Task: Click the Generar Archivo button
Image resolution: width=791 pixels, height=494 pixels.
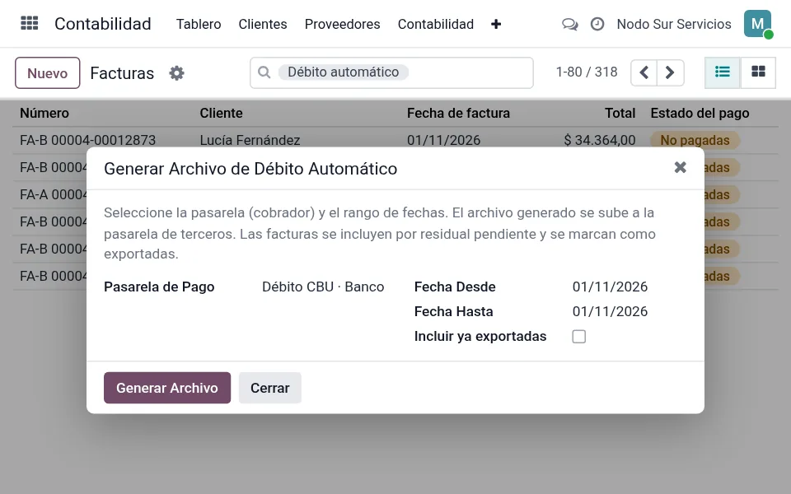Action: click(x=167, y=388)
